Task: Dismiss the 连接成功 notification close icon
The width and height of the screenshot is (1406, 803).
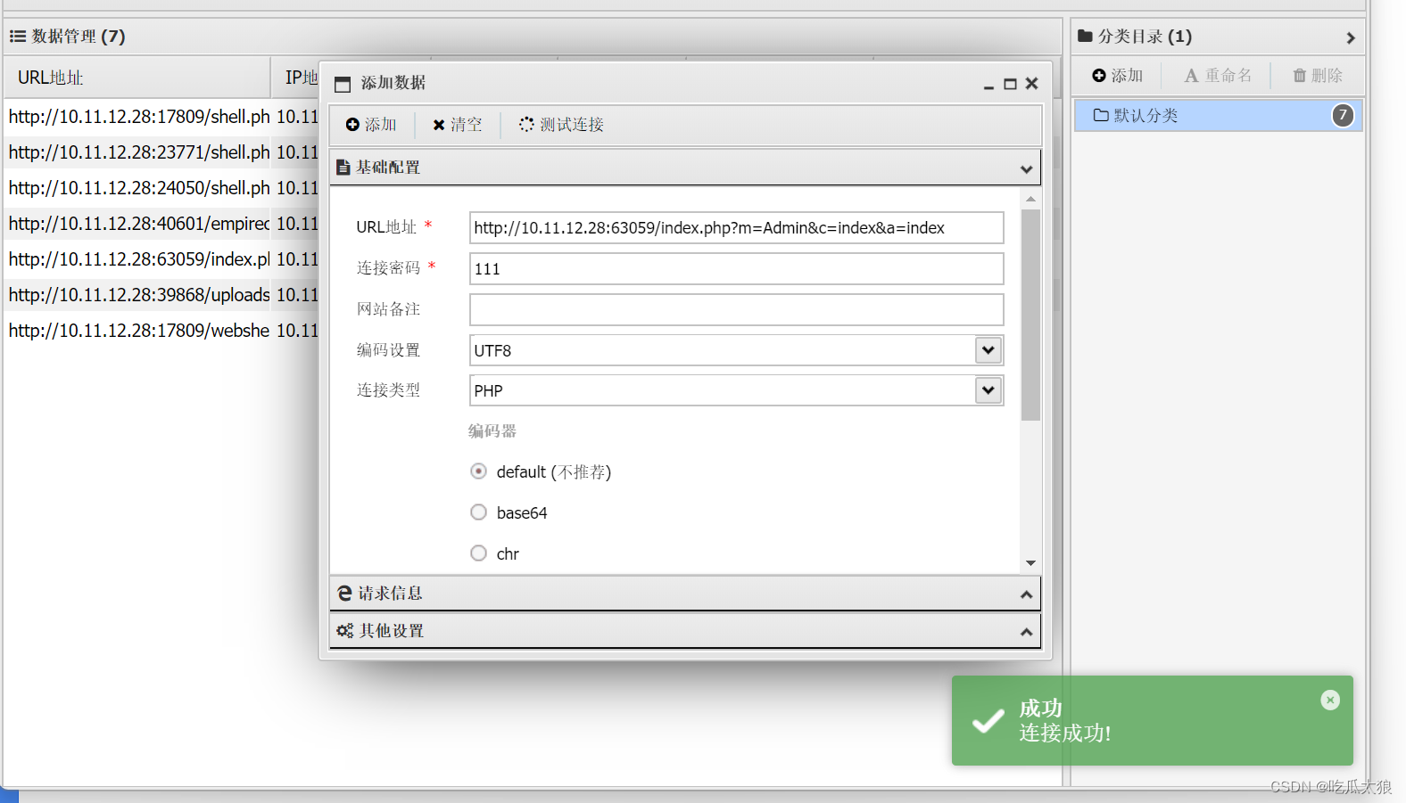Action: (1330, 701)
